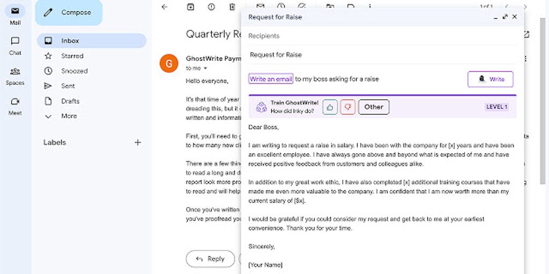Screen dimensions: 549x274
Task: Minimize the Request for Raise compose window
Action: pyautogui.click(x=495, y=17)
